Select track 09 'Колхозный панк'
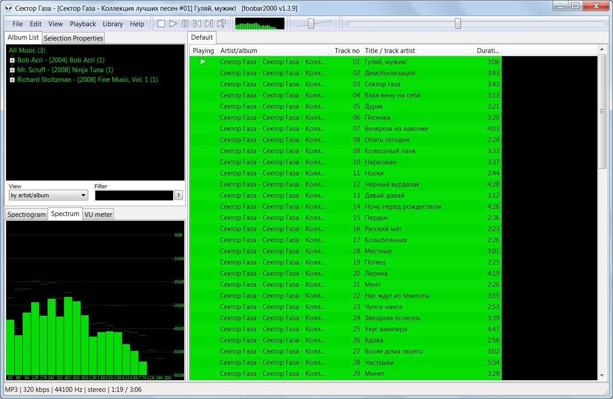 tap(345, 151)
